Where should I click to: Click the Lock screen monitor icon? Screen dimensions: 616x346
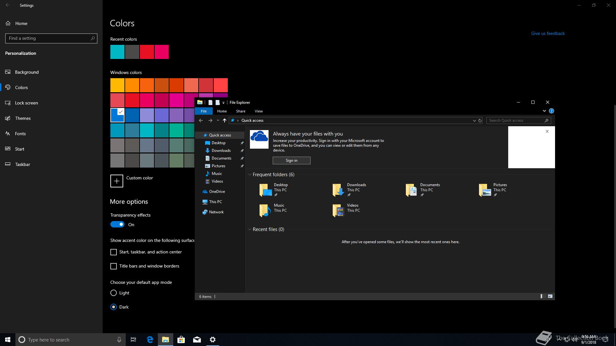(x=8, y=103)
